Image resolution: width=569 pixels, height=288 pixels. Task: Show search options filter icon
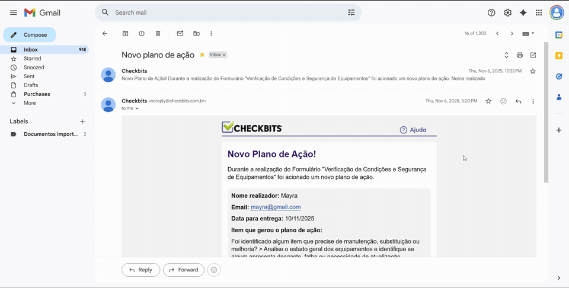click(351, 12)
